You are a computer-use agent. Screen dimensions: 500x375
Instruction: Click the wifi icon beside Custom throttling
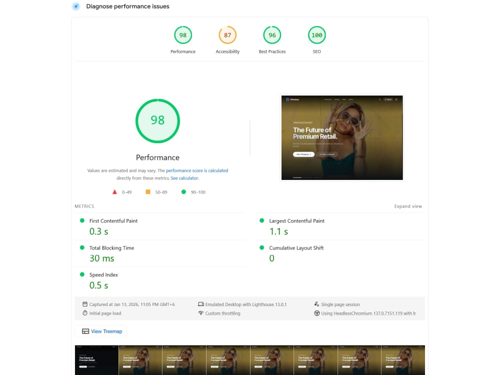(x=201, y=313)
